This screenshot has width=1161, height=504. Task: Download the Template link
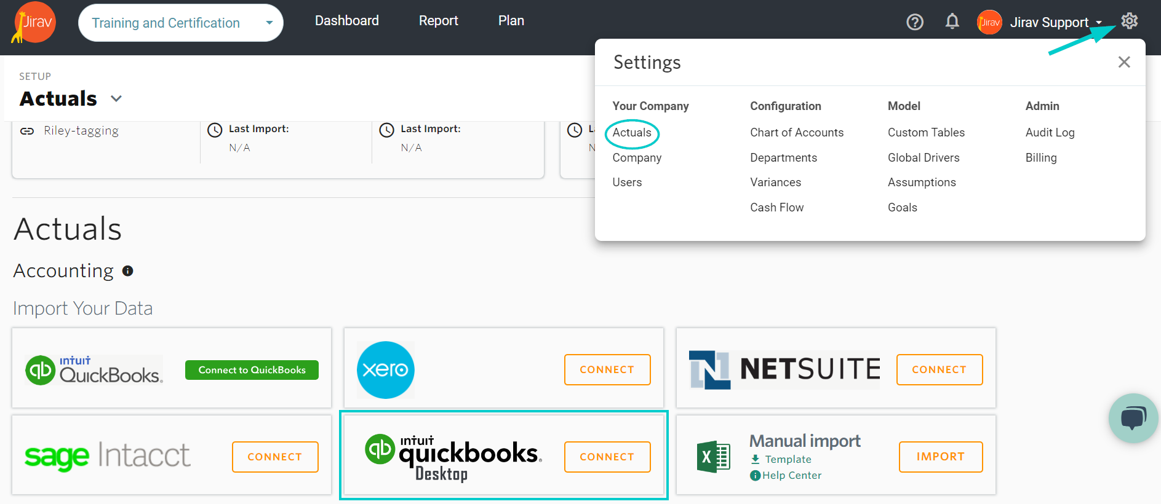(788, 459)
